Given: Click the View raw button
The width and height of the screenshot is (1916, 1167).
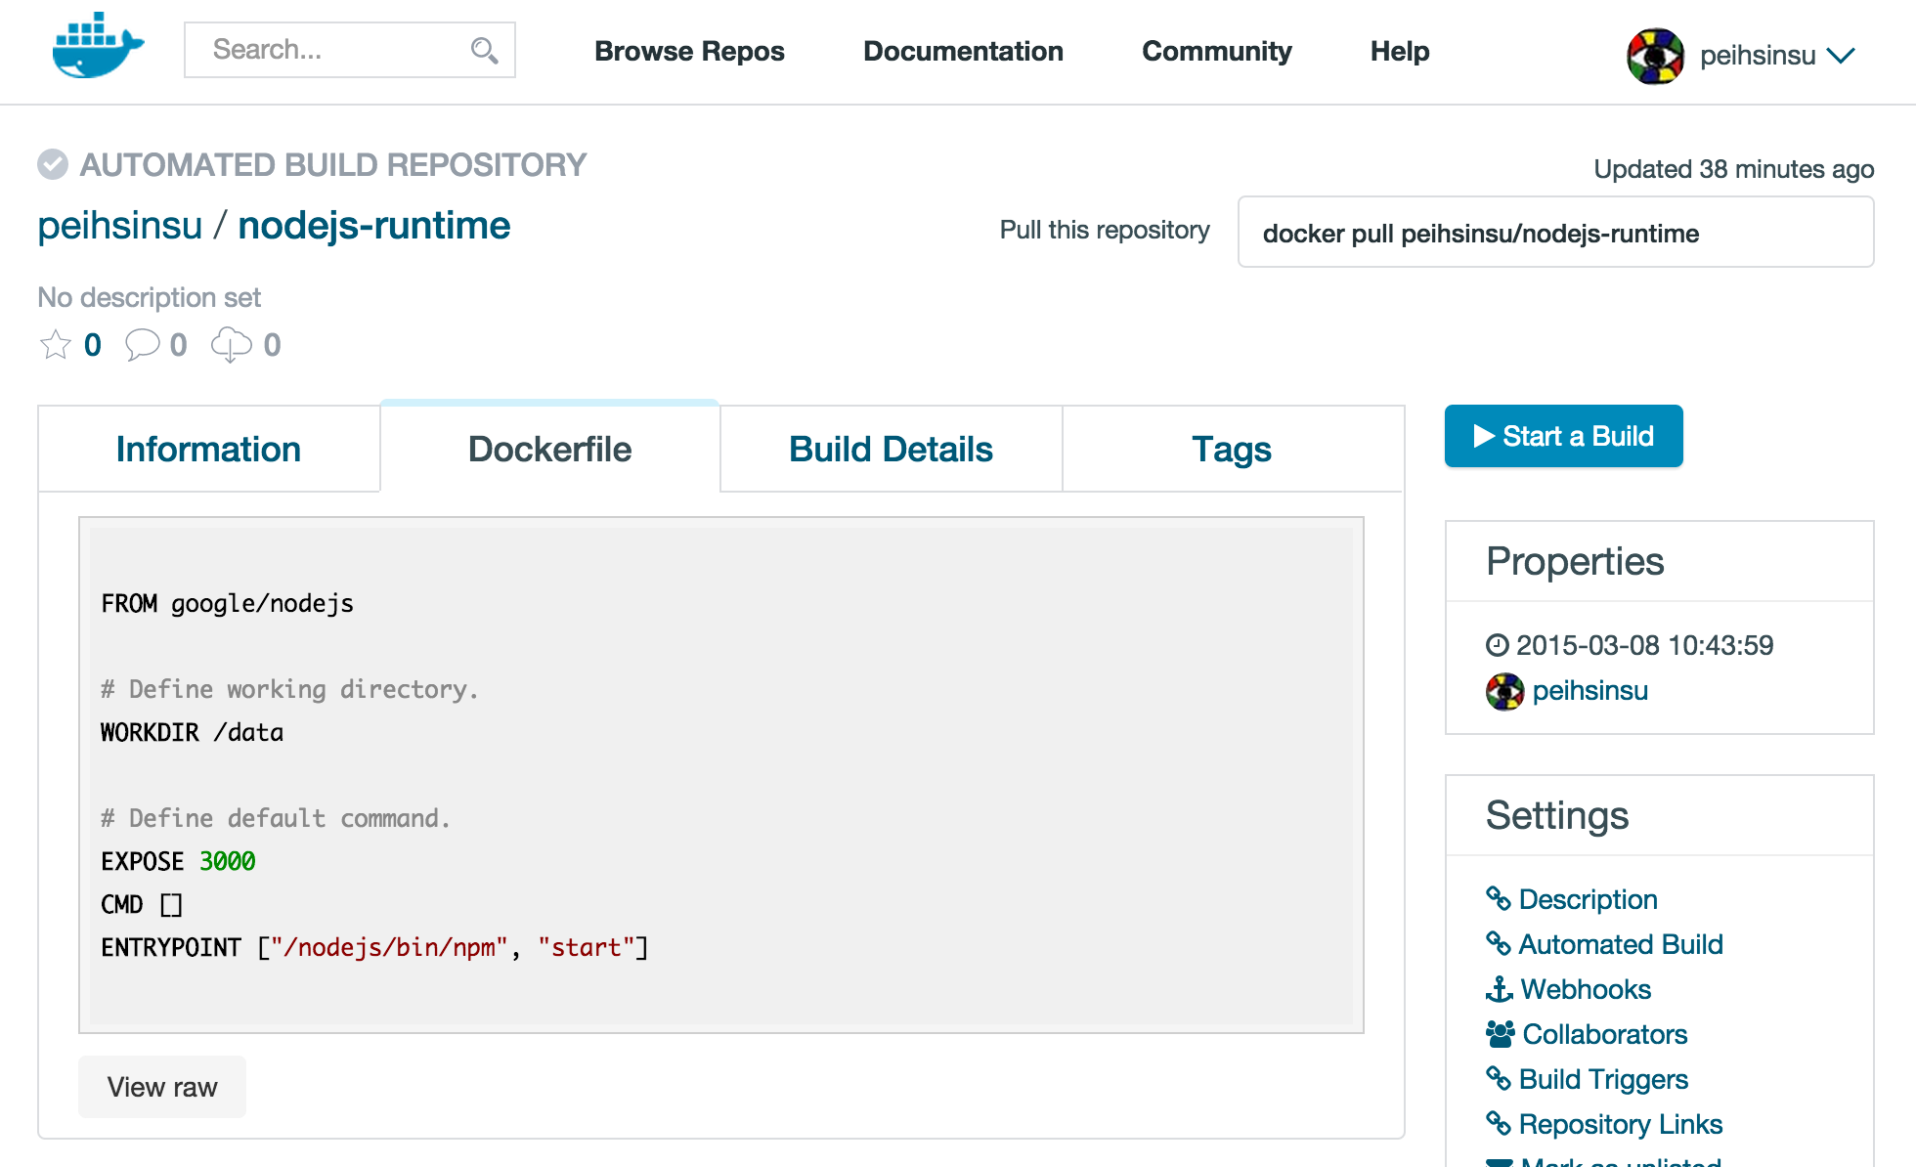Looking at the screenshot, I should tap(162, 1087).
